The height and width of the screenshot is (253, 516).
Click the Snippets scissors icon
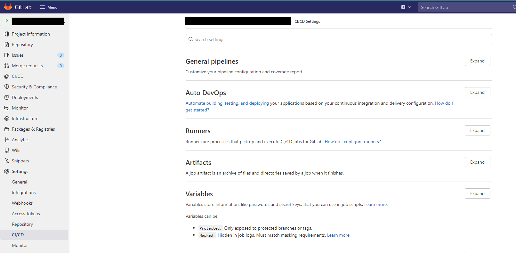(x=7, y=161)
